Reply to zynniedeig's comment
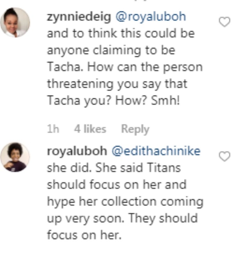Viewport: 232px width, 256px height. [135, 129]
